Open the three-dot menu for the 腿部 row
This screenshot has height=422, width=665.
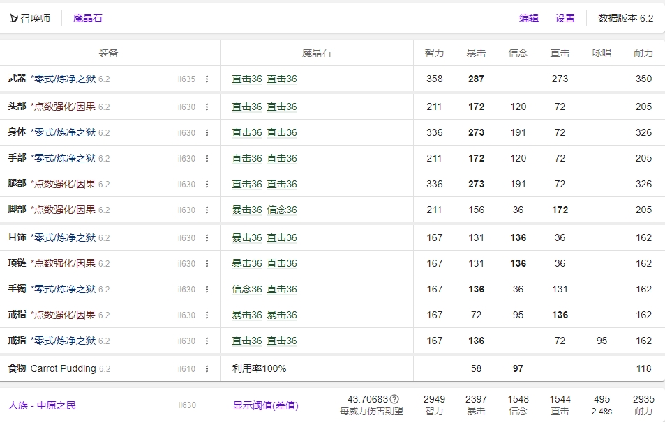(x=207, y=185)
